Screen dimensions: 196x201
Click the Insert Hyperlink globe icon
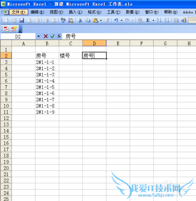point(140,20)
